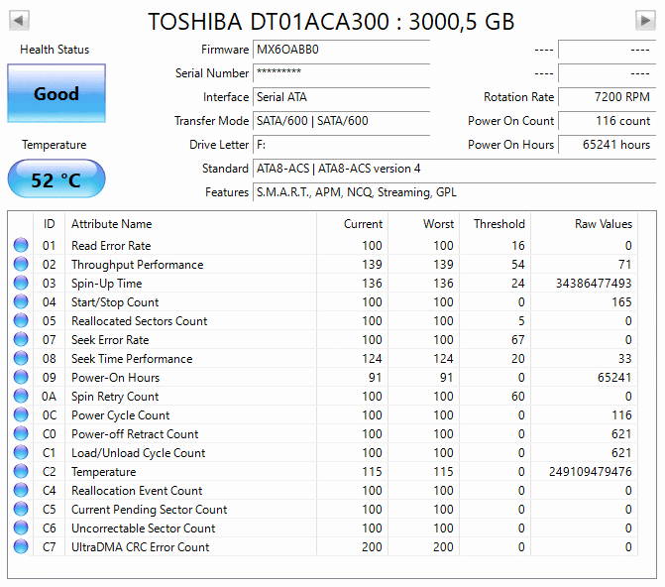Click the Raw Values column header
This screenshot has width=665, height=587.
[584, 224]
